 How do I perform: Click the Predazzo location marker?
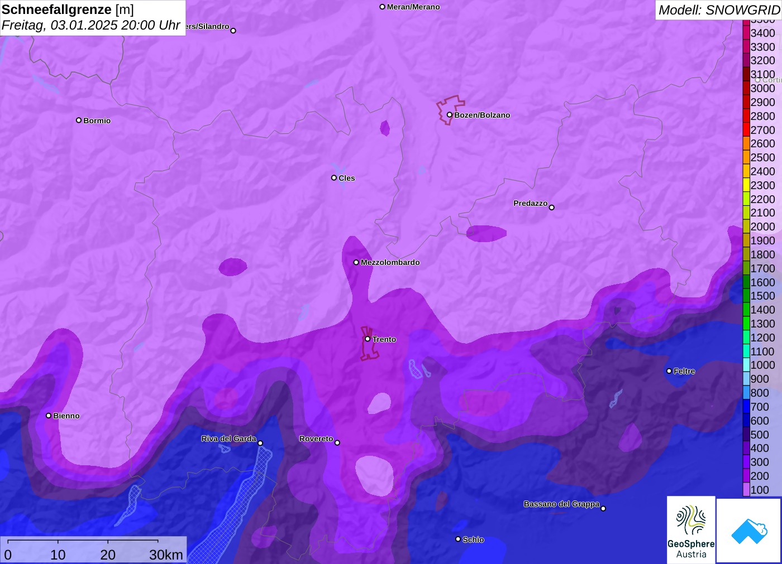552,208
